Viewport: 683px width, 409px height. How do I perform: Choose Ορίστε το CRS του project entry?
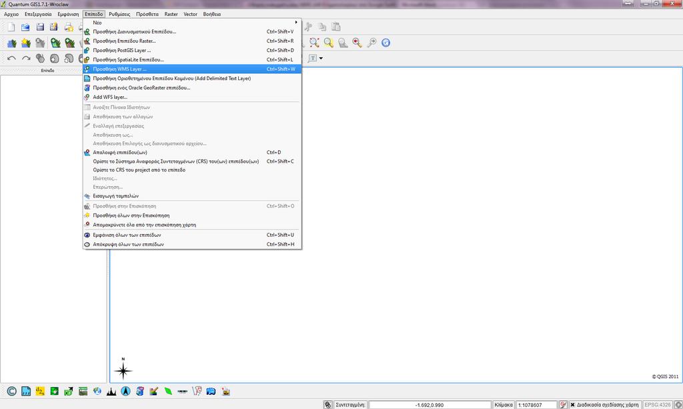192,170
